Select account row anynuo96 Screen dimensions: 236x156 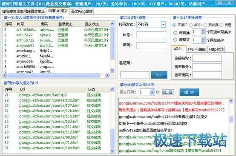pyautogui.click(x=56, y=61)
